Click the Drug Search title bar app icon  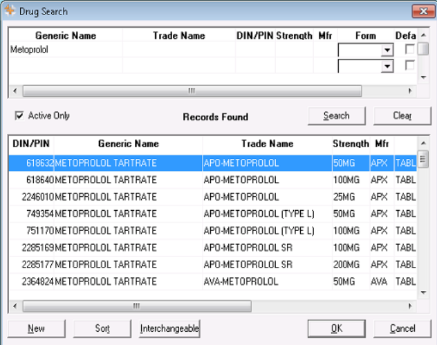[10, 11]
